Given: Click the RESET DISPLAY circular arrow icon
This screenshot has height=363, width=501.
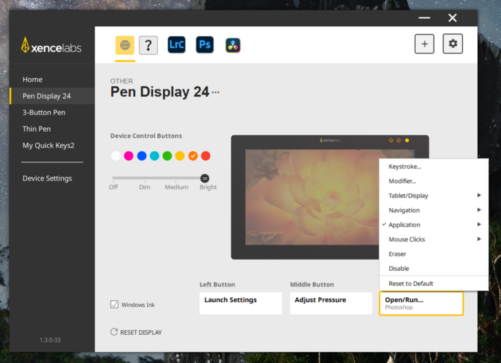Looking at the screenshot, I should coord(114,332).
